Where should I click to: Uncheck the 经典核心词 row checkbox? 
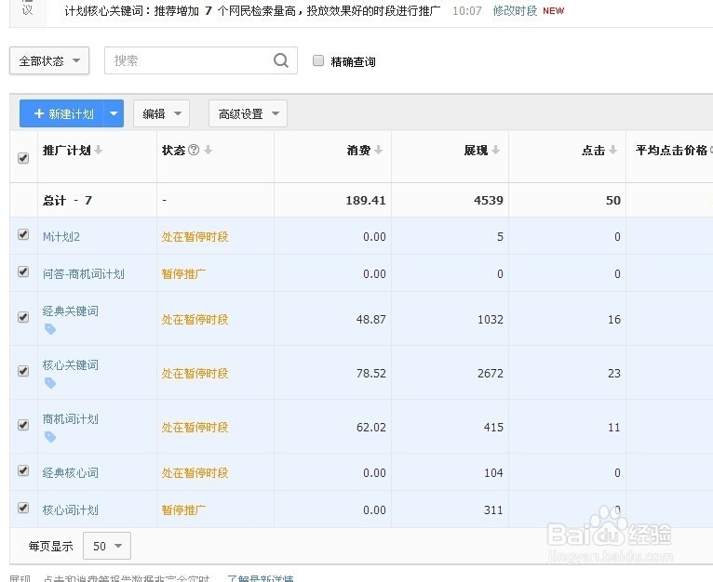click(23, 470)
